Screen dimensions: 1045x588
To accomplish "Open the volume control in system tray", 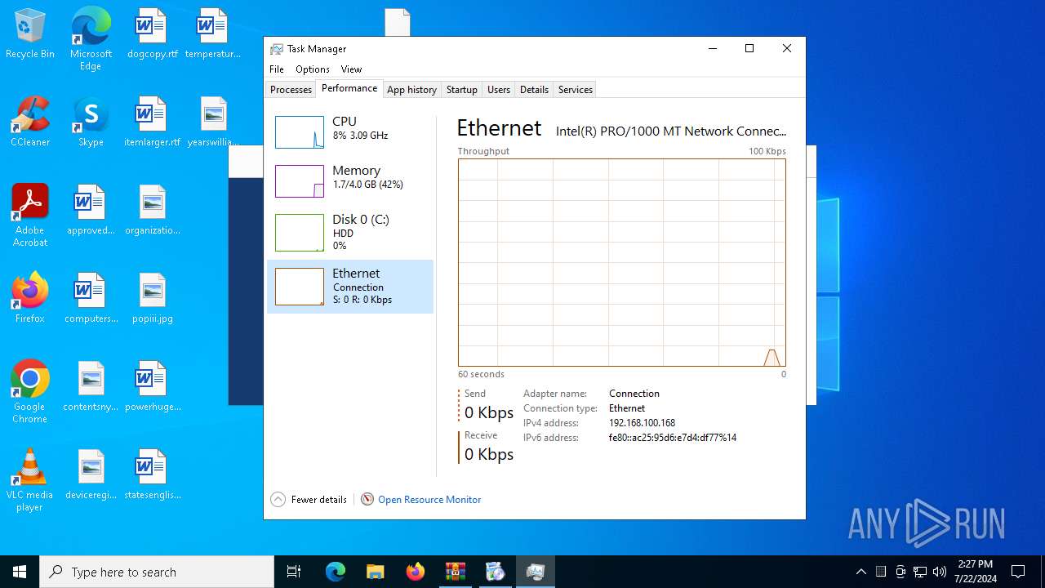I will click(940, 572).
